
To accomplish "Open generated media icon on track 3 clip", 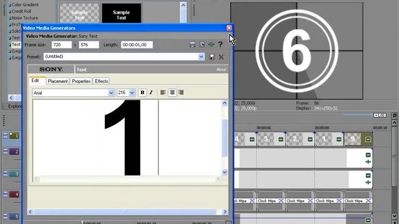I will click(368, 175).
